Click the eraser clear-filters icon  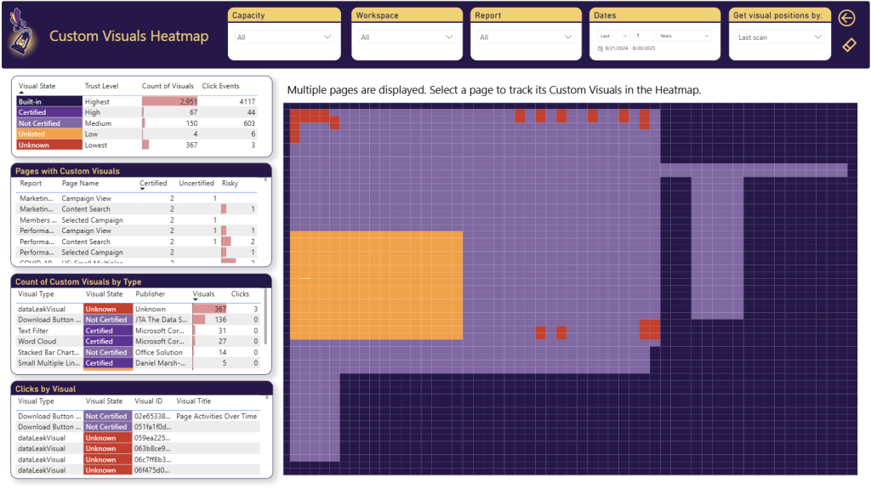(x=847, y=45)
